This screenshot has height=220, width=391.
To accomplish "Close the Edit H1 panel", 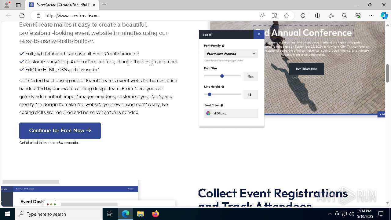I will (x=259, y=35).
